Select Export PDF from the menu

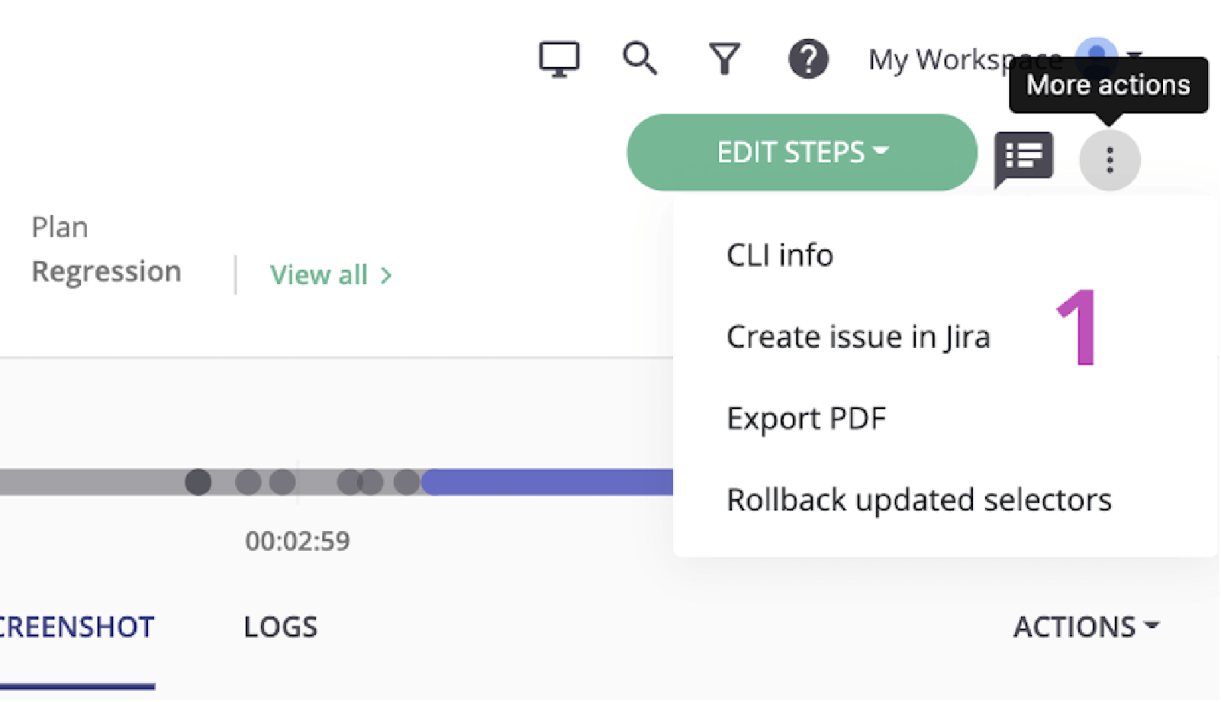(806, 417)
